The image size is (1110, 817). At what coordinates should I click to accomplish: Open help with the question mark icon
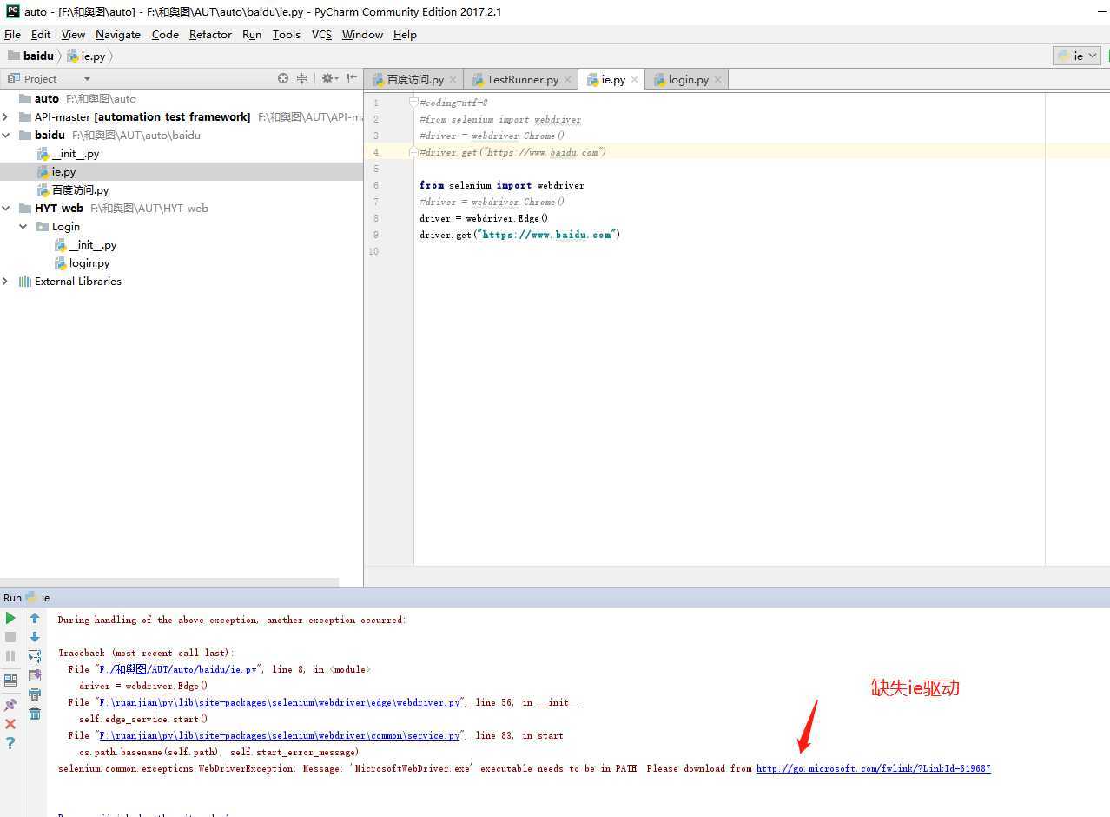[x=10, y=743]
